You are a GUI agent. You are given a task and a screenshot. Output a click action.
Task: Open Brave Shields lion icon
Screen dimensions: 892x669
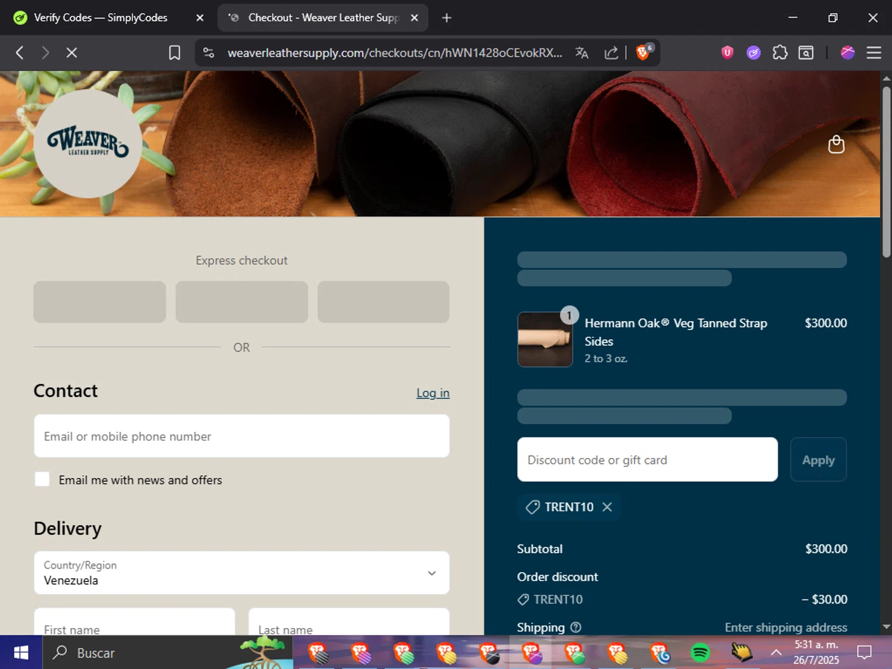pyautogui.click(x=644, y=52)
